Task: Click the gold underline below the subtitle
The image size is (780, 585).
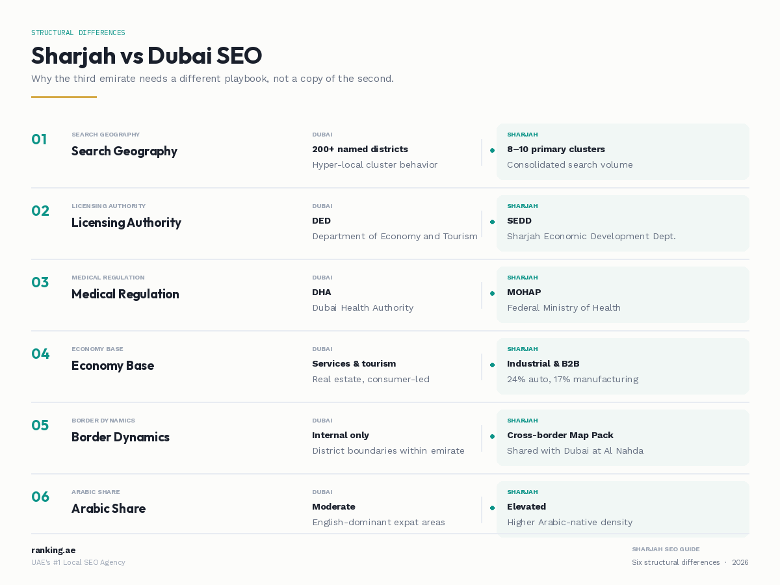Action: click(64, 97)
